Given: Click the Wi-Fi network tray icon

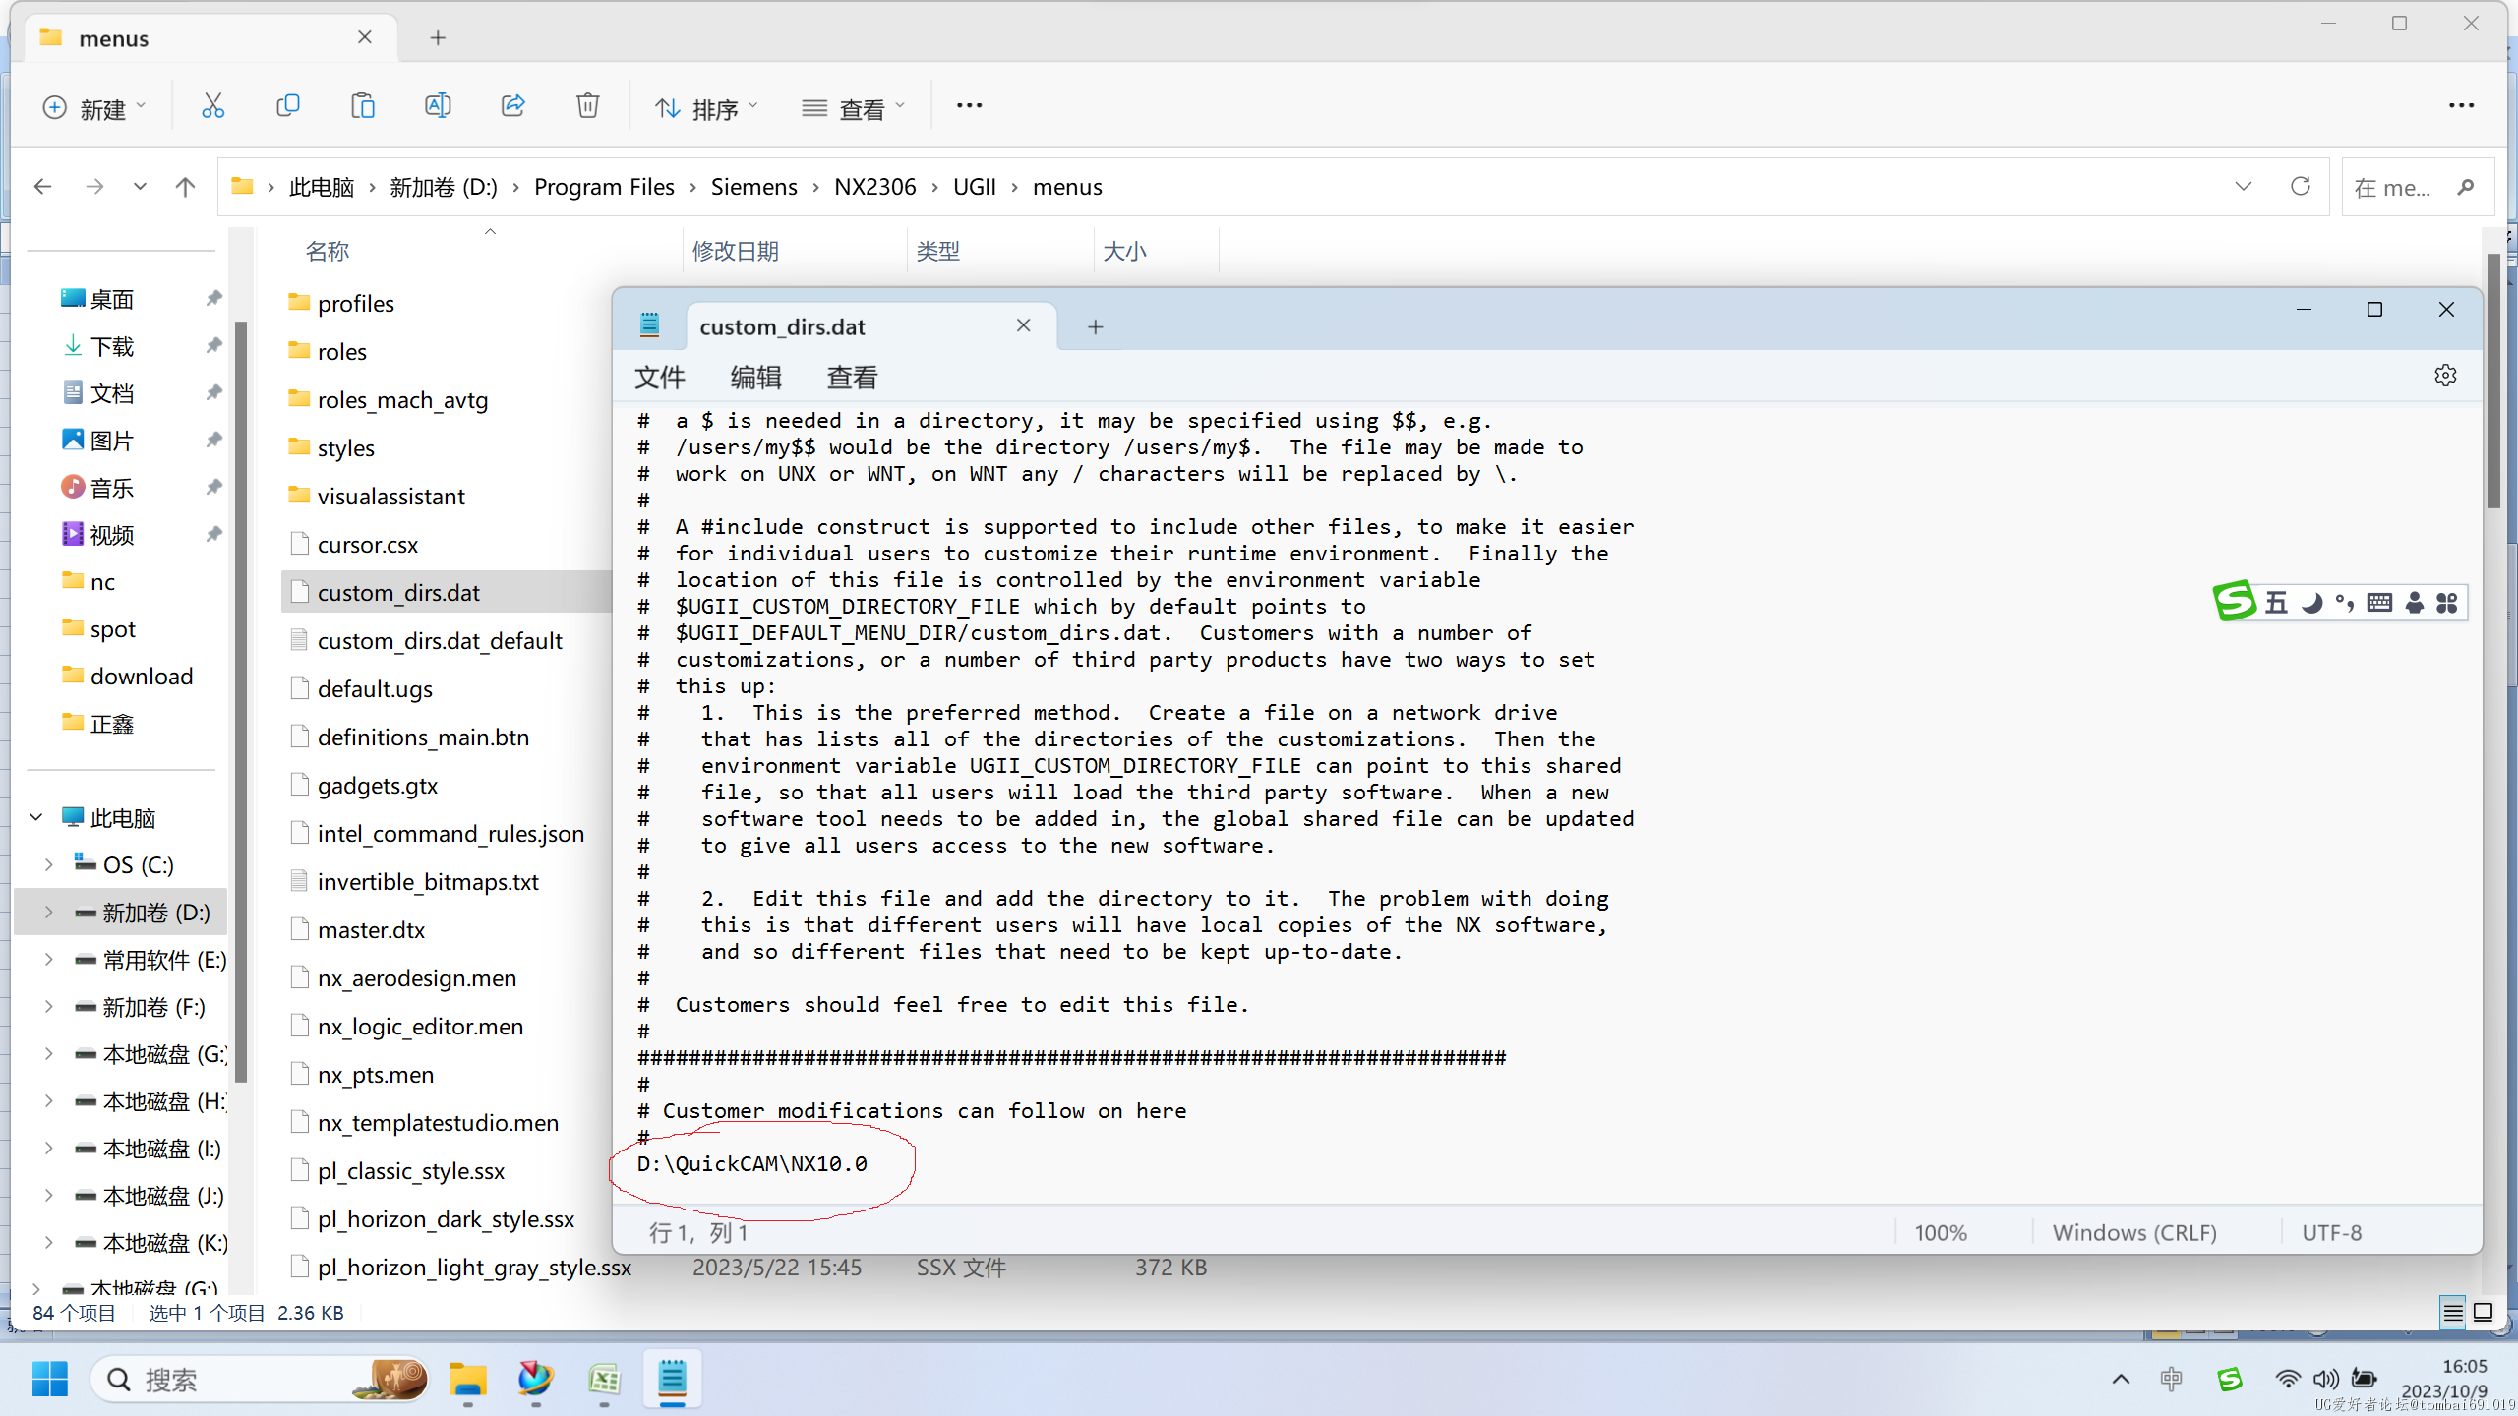Looking at the screenshot, I should 2288,1379.
